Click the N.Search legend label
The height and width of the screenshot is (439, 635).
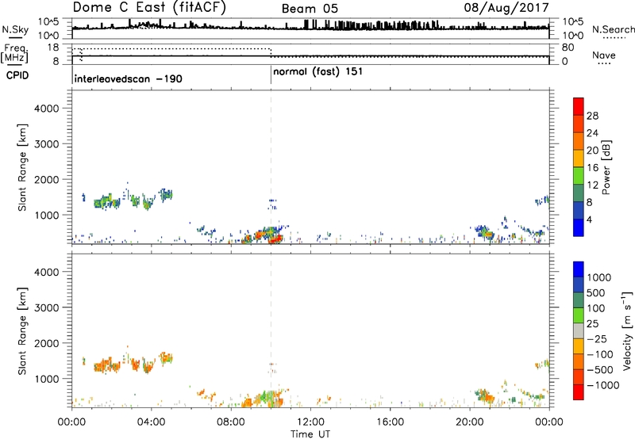pyautogui.click(x=614, y=29)
